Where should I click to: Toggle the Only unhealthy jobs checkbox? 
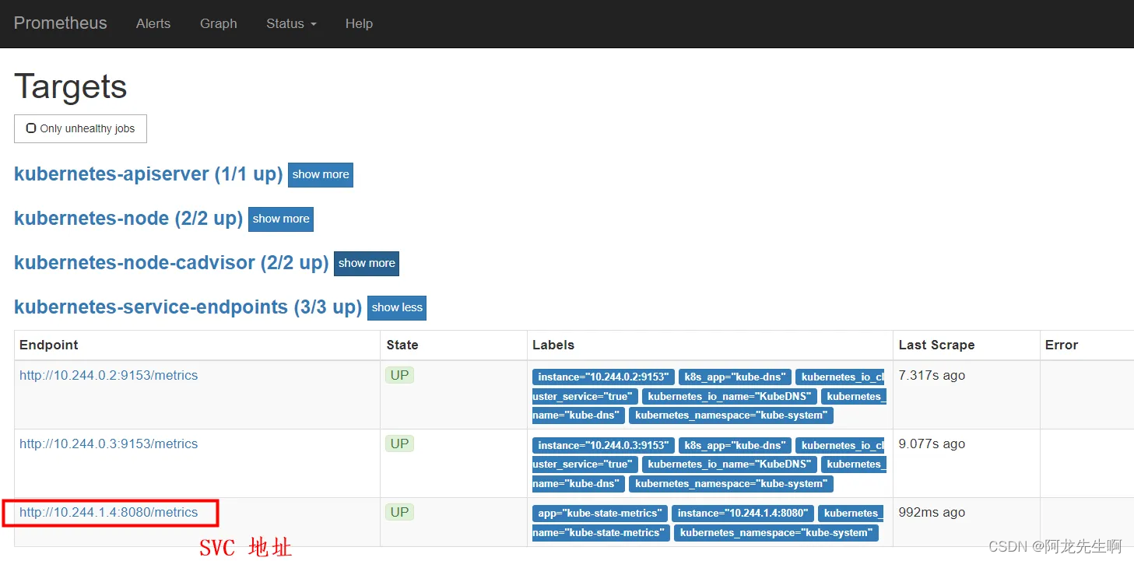[x=31, y=128]
